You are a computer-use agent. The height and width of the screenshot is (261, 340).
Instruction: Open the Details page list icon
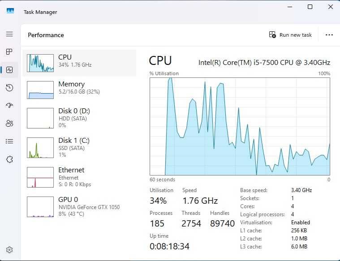pos(9,141)
